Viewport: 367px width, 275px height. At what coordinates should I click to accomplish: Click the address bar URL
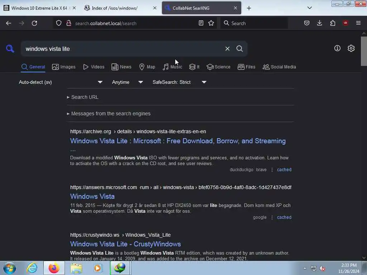[x=106, y=23]
